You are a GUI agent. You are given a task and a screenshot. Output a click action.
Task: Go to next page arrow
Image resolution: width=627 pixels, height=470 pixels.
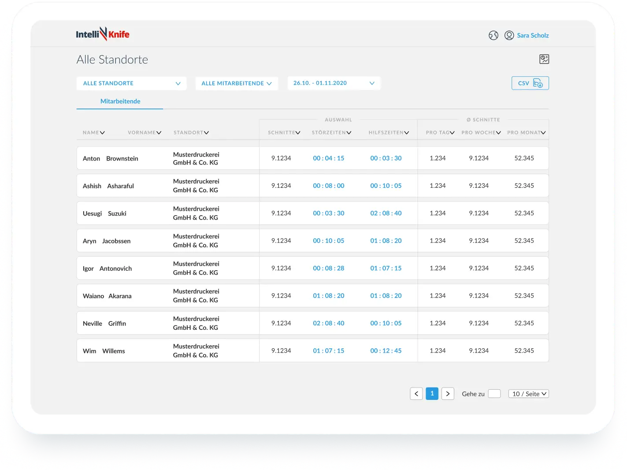pyautogui.click(x=448, y=394)
